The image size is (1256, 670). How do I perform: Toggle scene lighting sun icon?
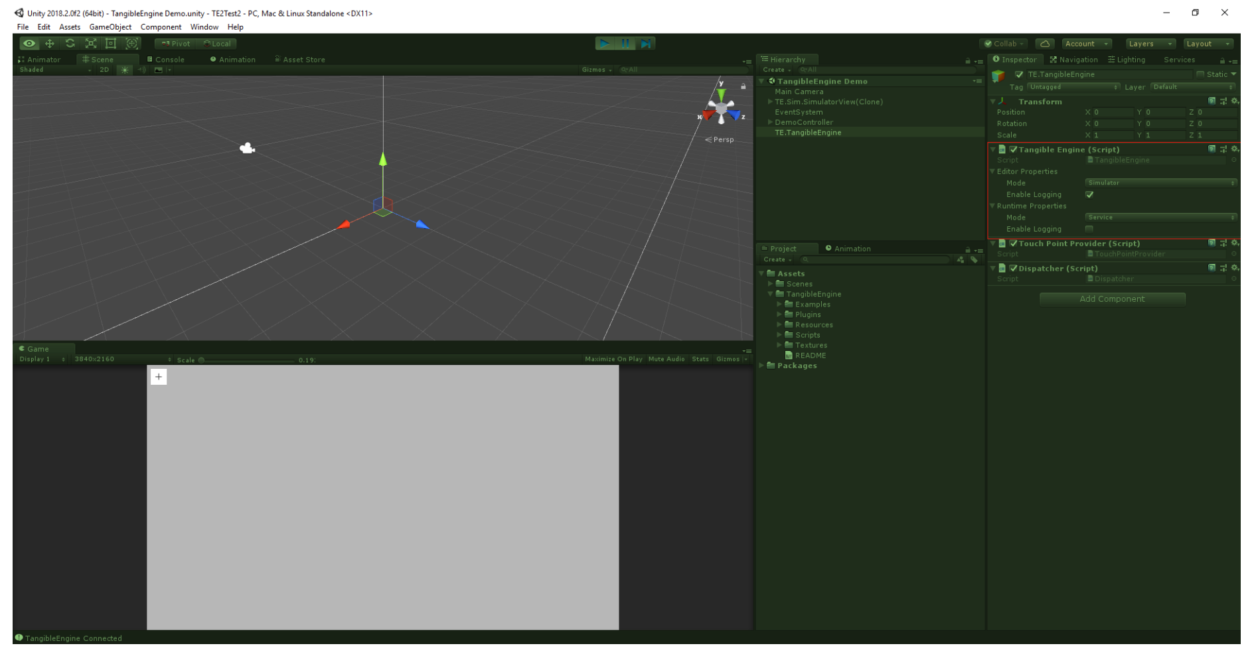[125, 70]
